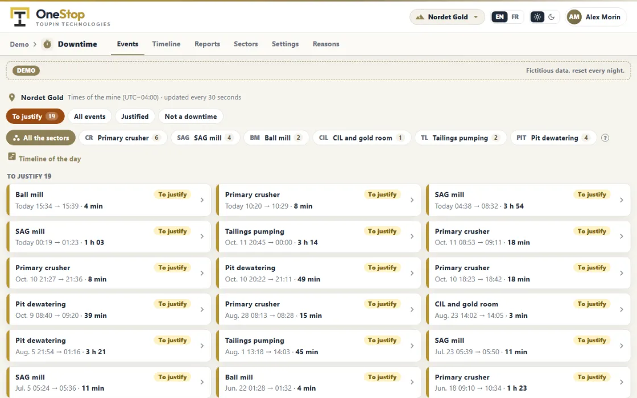Filter by Justified events
The width and height of the screenshot is (637, 398).
point(135,117)
